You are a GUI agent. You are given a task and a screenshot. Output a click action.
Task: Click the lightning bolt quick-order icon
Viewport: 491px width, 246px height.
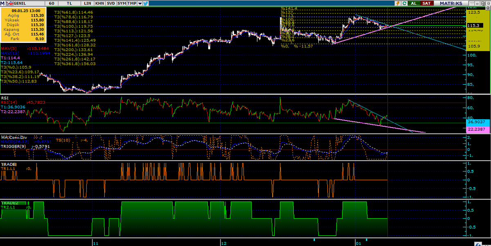[398, 3]
